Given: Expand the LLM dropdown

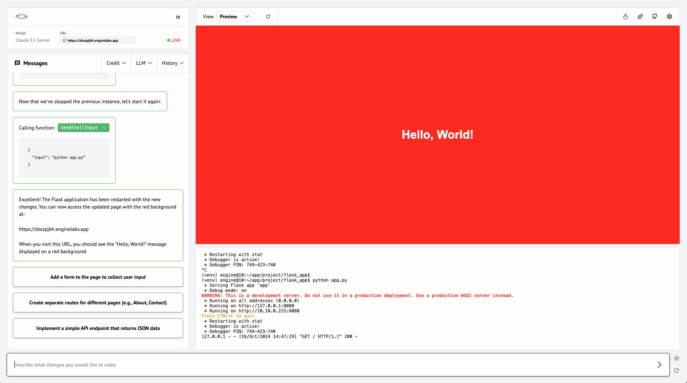Looking at the screenshot, I should 144,63.
